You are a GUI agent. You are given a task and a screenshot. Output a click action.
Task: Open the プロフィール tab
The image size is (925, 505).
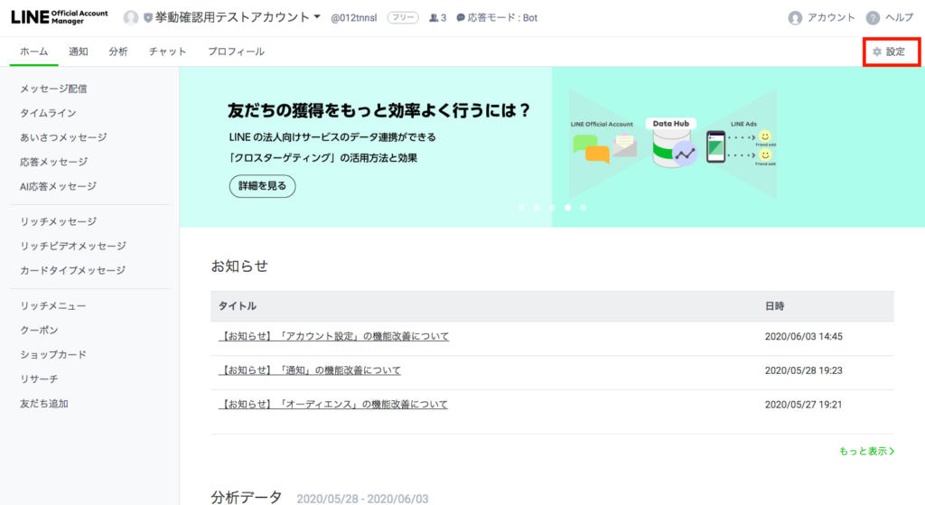[x=236, y=51]
